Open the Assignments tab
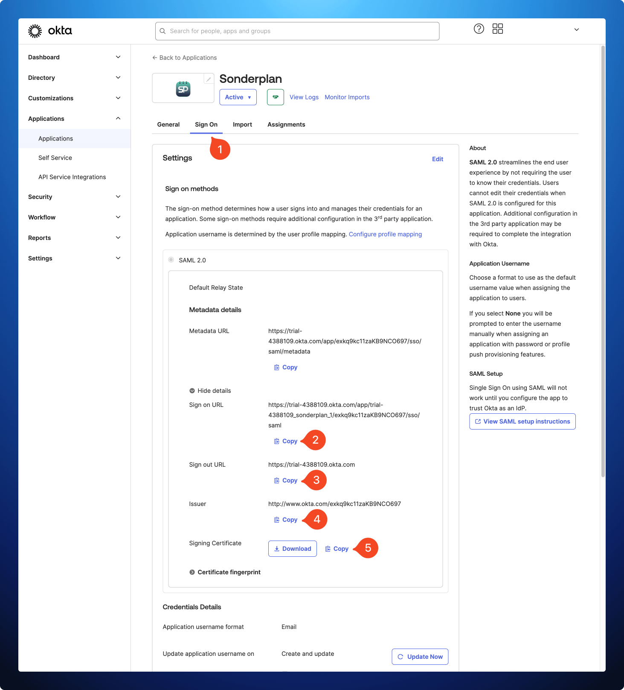The width and height of the screenshot is (624, 690). 286,125
